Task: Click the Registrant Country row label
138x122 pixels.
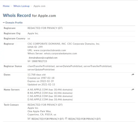Action: tap(14, 38)
